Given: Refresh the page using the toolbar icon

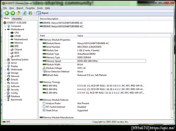Looking at the screenshot, I should coord(24,13).
